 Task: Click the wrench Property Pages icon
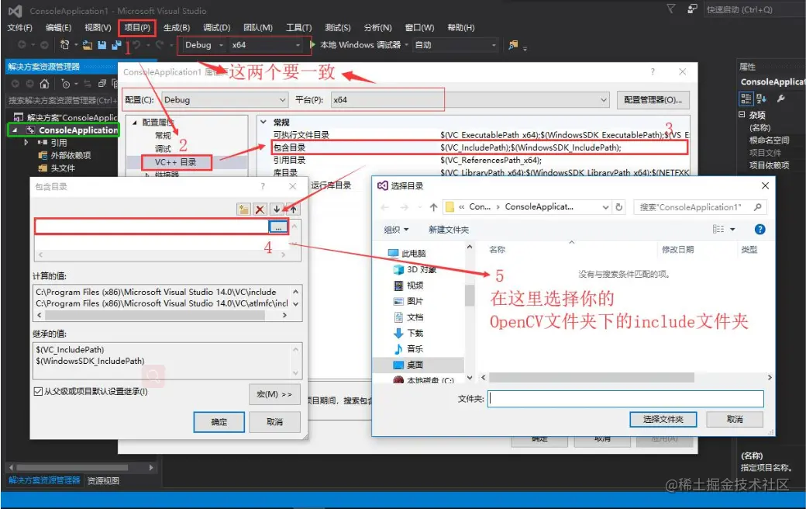[x=781, y=99]
